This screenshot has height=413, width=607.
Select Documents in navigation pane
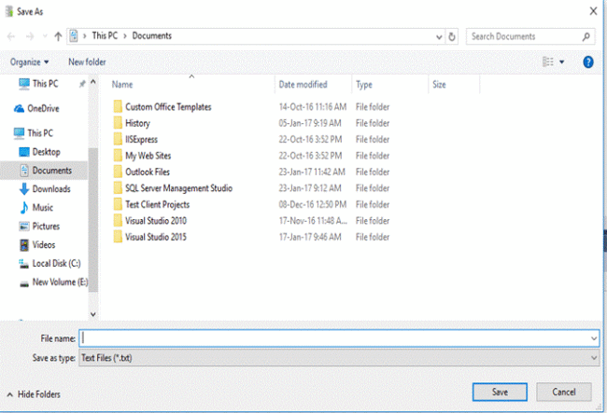coord(46,171)
